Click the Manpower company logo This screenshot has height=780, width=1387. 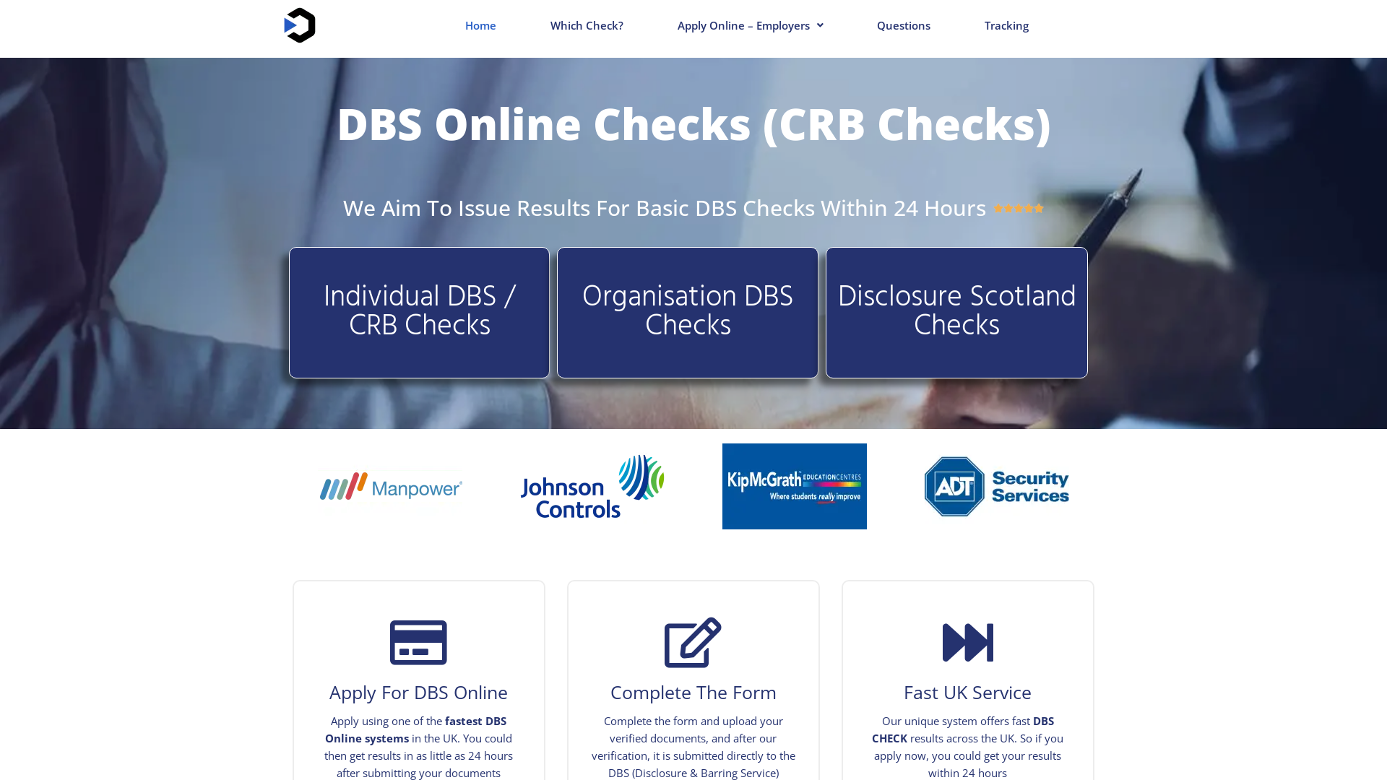click(x=391, y=486)
